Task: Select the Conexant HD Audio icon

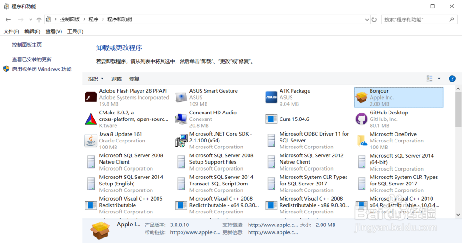Action: (181, 119)
